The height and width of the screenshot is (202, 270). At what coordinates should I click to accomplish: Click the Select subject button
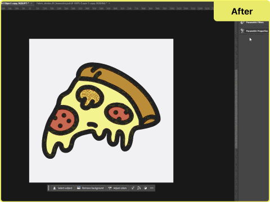coord(63,188)
